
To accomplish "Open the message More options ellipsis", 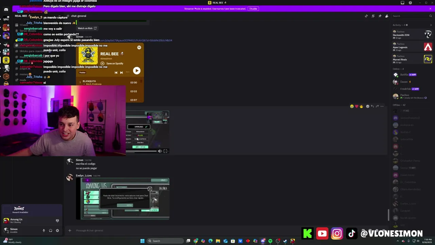I will point(382,107).
